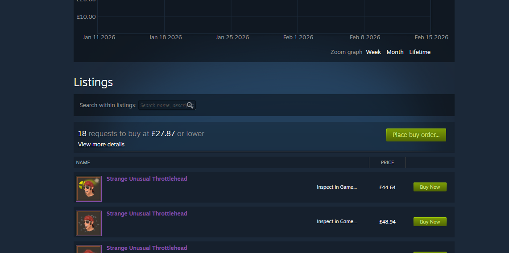Viewport: 509px width, 253px height.
Task: Click the magnifier search icon in listings search
Action: [x=190, y=105]
